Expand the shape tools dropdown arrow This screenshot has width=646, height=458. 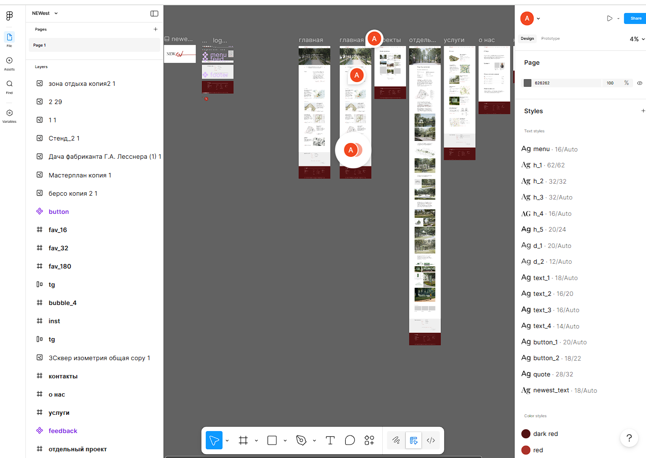point(285,440)
